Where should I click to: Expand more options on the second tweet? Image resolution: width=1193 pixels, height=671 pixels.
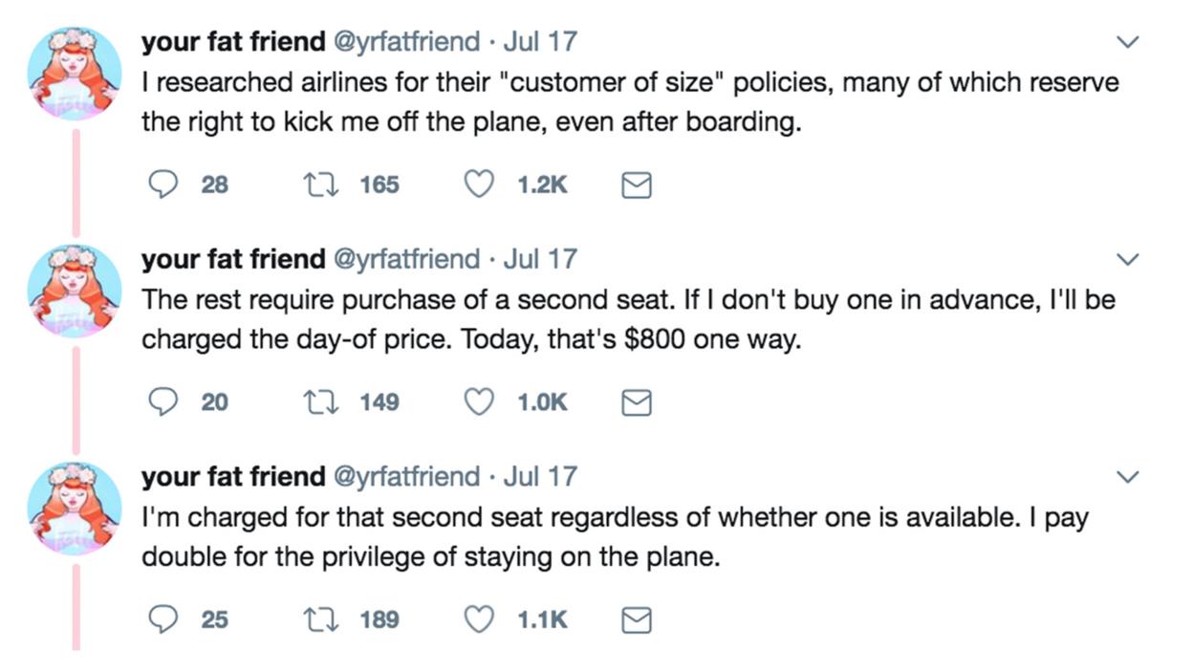click(x=1129, y=259)
